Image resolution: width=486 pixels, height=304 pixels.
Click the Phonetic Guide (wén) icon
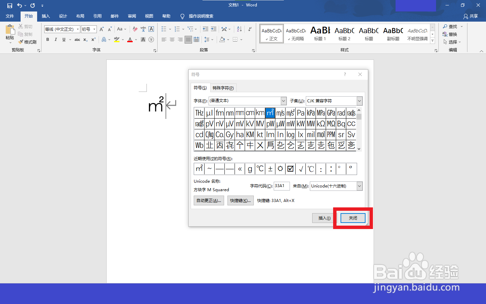pyautogui.click(x=143, y=29)
